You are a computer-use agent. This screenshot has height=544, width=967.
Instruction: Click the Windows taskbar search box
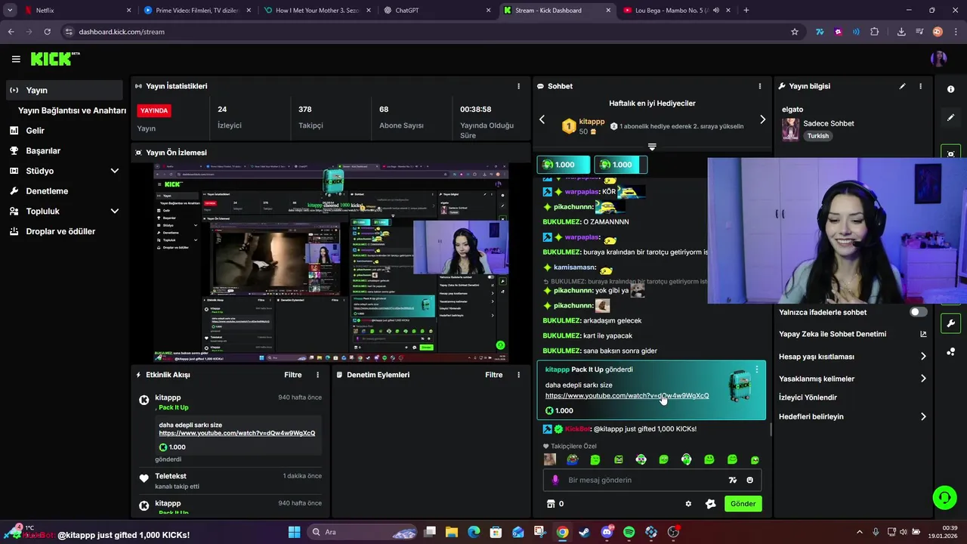tap(363, 532)
